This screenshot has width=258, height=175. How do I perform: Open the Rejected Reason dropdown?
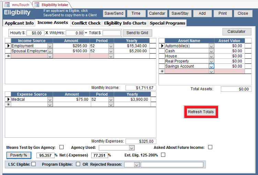(x=137, y=165)
